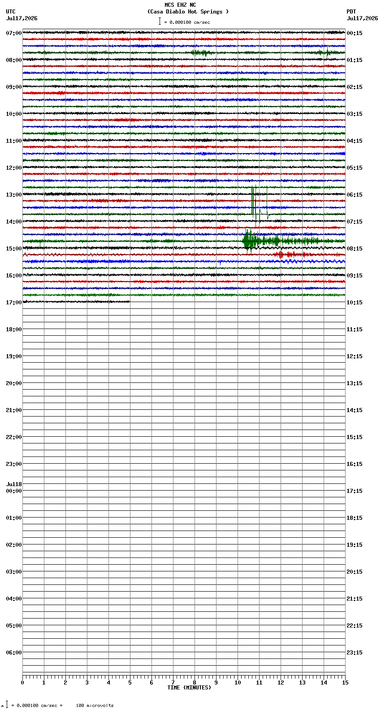Click the "13:00" UTC row label
381x711 pixels.
point(14,195)
